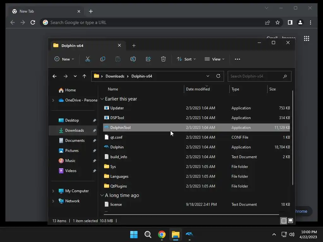Sort by Type column header

coord(235,89)
